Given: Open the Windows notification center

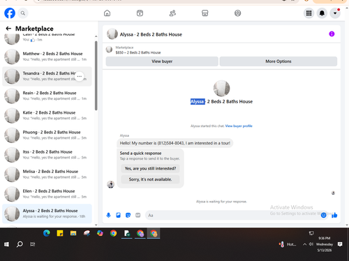Looking at the screenshot, I should click(340, 244).
